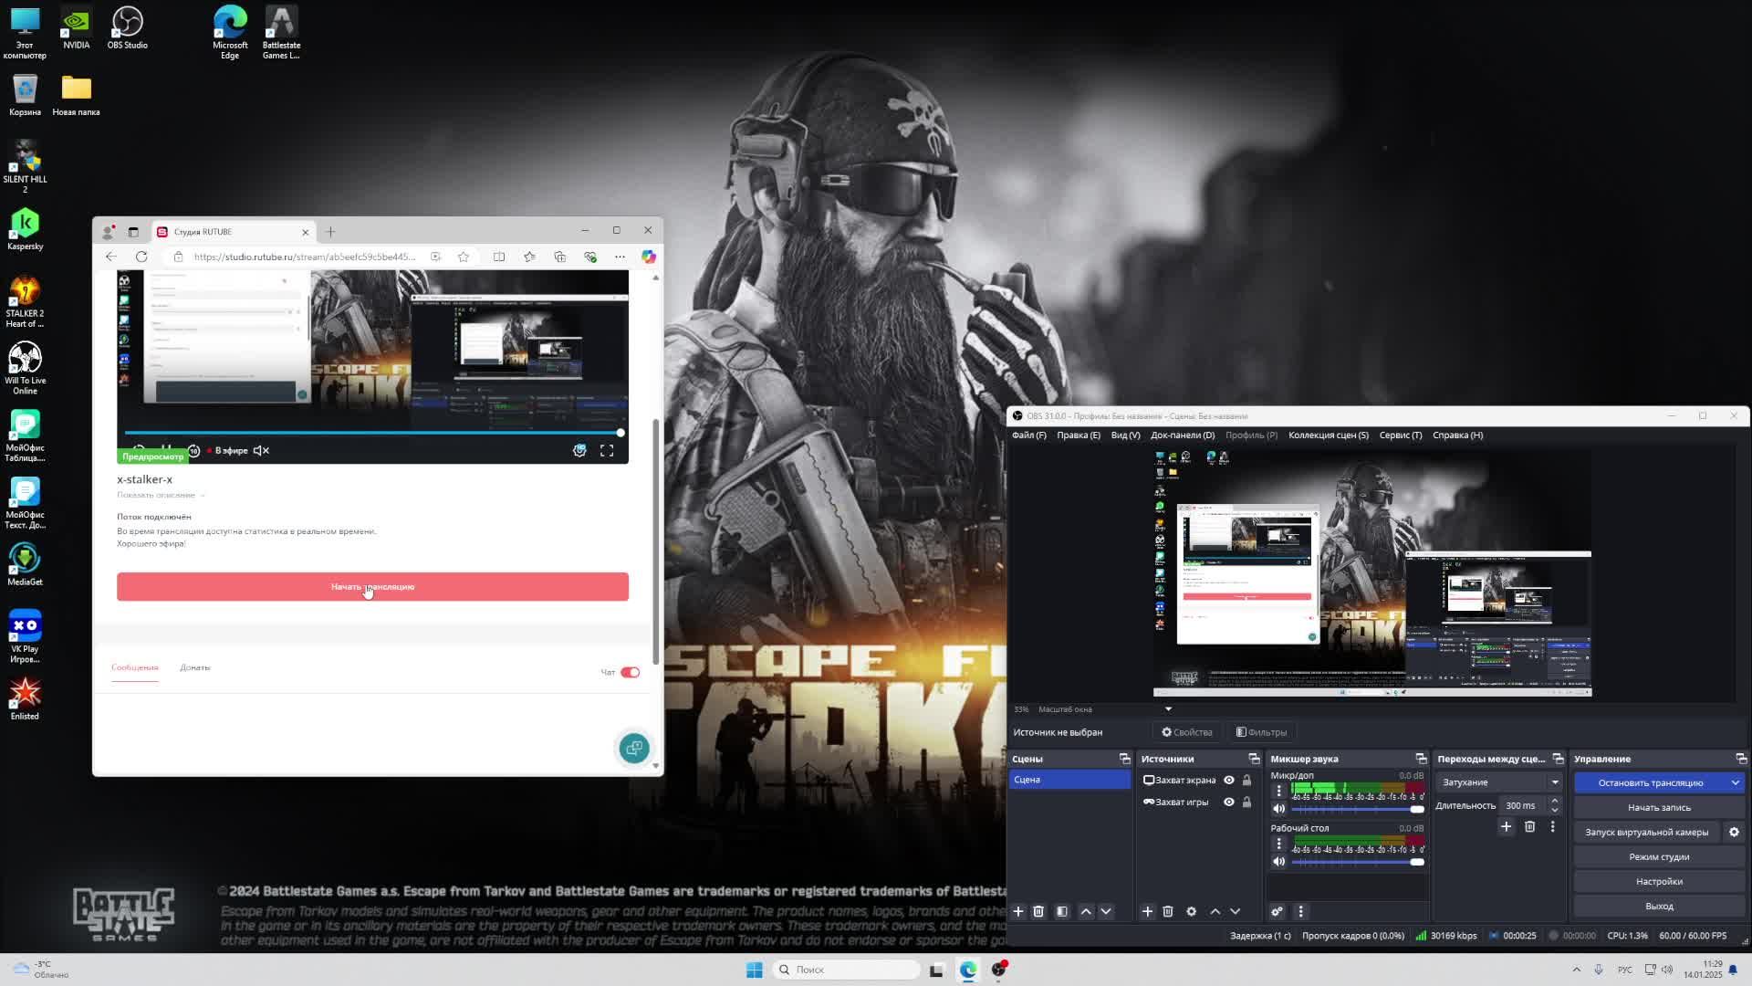Screen dimensions: 1752x986
Task: Click the RUTUBE player progress bar
Action: pyautogui.click(x=372, y=433)
